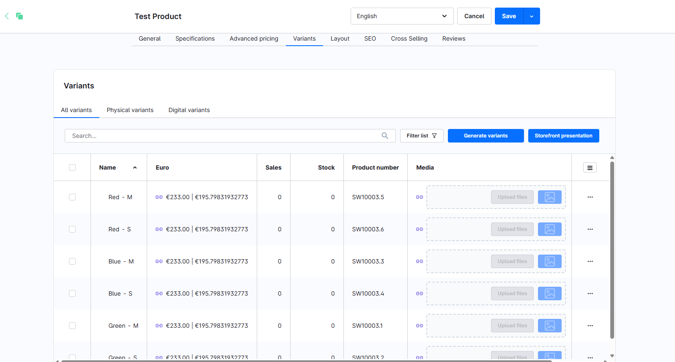Select the Variants tab

tap(305, 38)
